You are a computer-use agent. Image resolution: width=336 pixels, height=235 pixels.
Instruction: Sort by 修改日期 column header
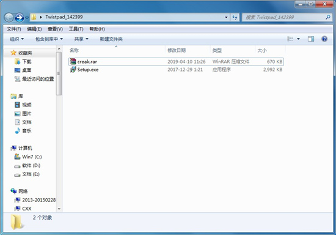pyautogui.click(x=177, y=50)
